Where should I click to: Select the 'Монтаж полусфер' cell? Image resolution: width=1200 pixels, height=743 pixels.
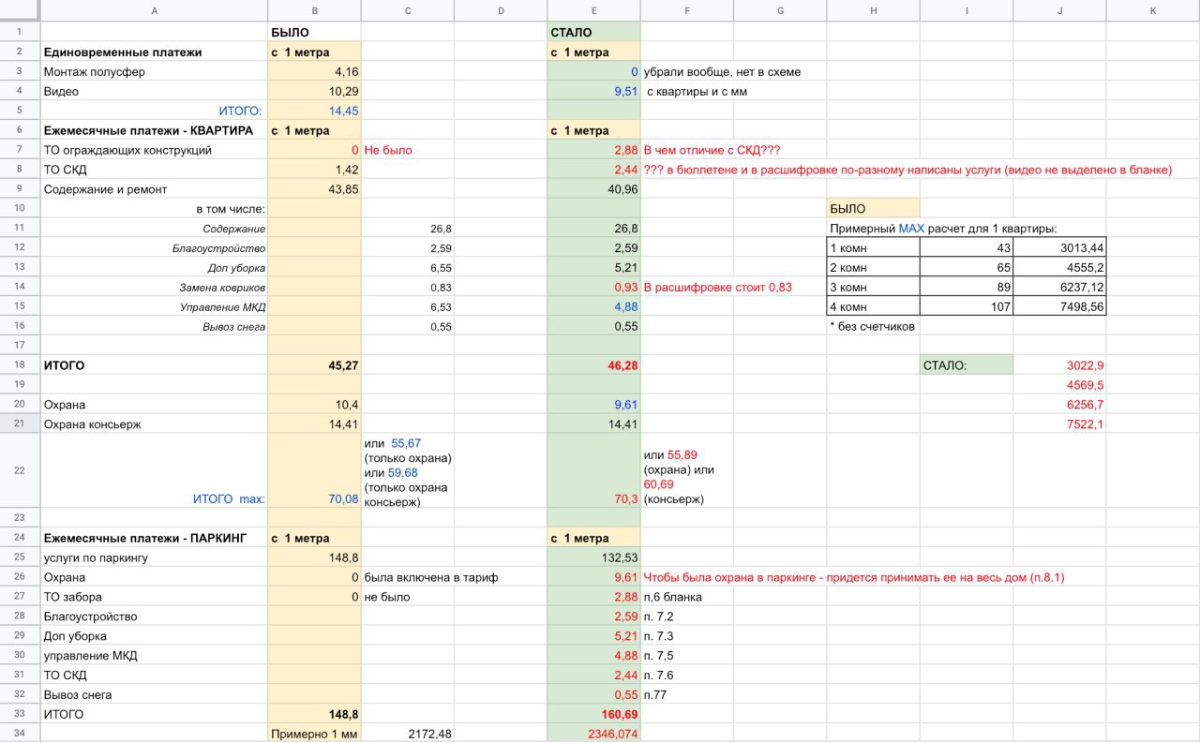tap(154, 72)
